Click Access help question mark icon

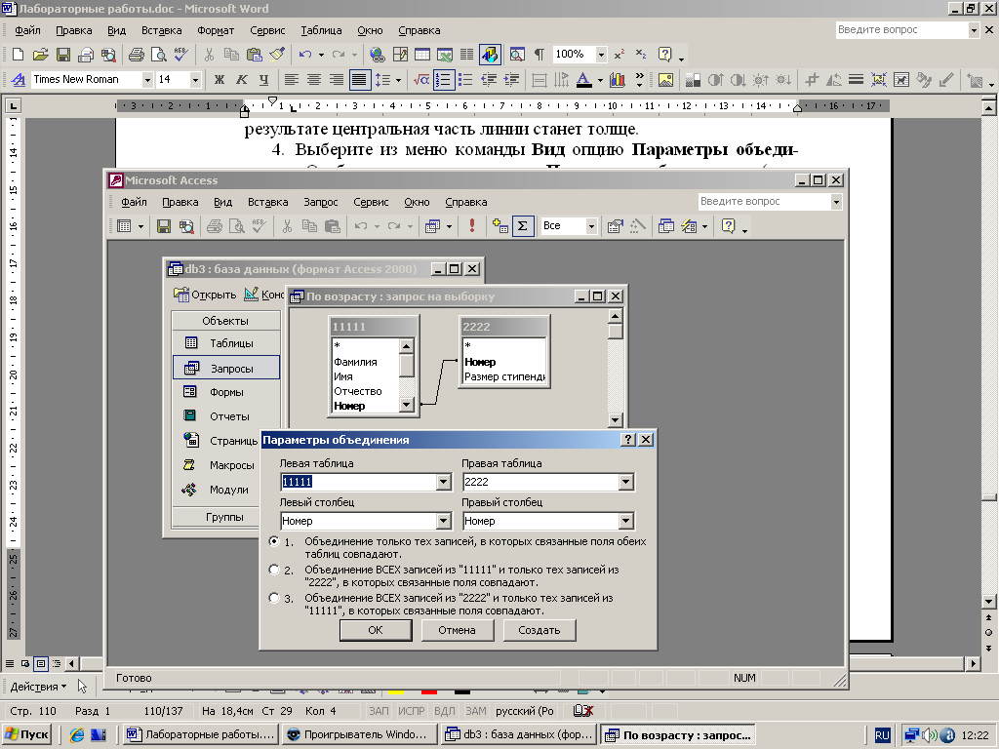click(x=728, y=226)
